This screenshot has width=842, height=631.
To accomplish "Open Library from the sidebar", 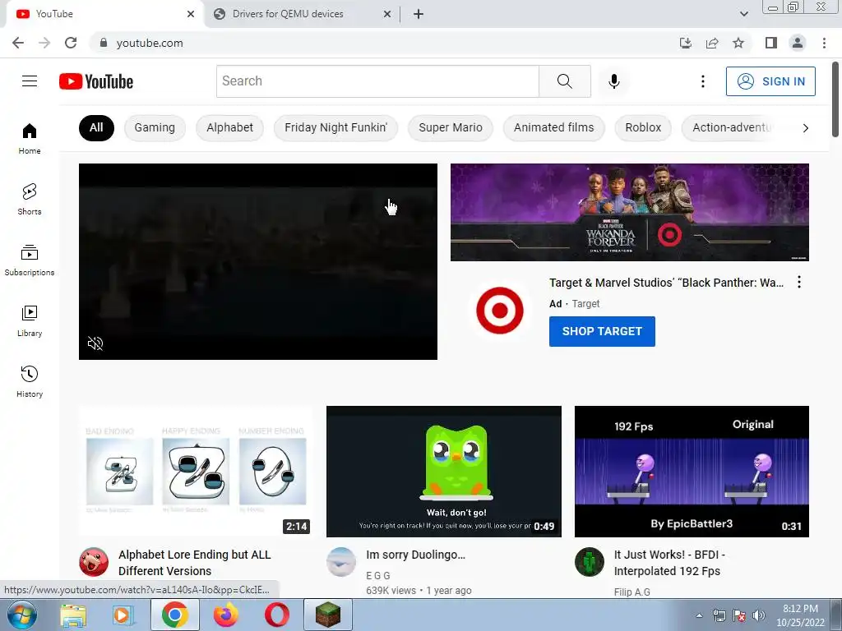I will [x=30, y=321].
